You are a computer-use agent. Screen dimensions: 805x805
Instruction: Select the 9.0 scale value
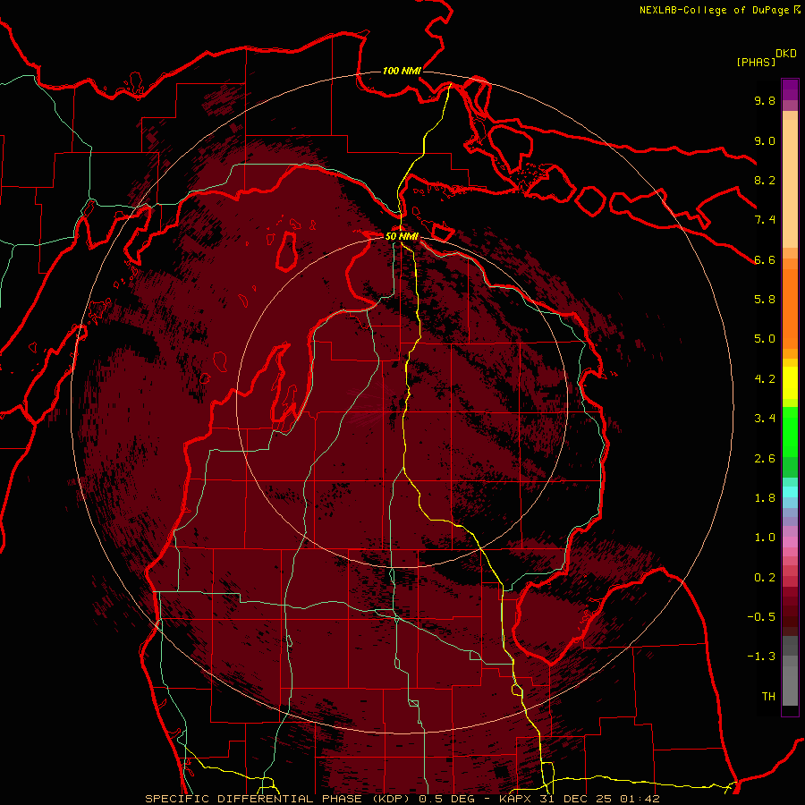coord(765,140)
